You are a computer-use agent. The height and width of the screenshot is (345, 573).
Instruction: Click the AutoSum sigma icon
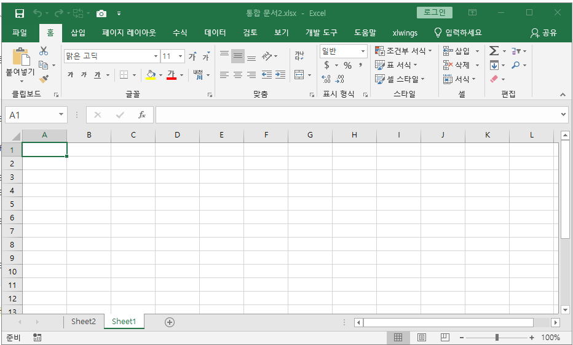click(494, 51)
